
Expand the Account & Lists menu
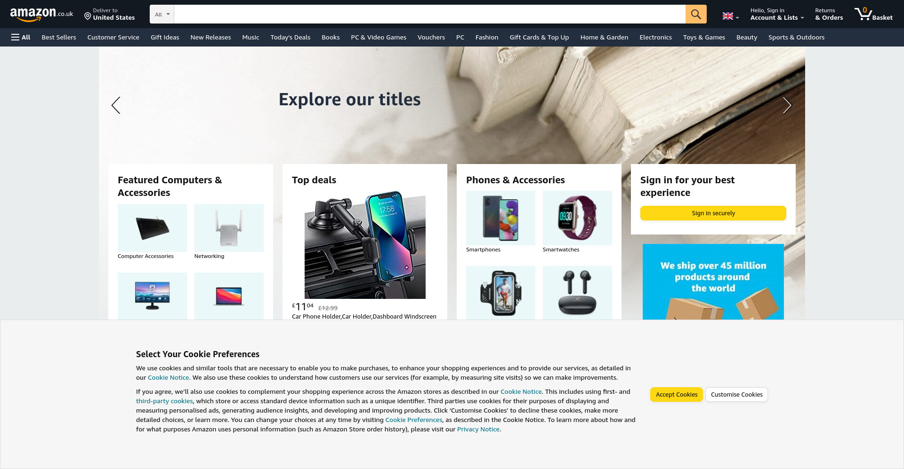point(777,14)
